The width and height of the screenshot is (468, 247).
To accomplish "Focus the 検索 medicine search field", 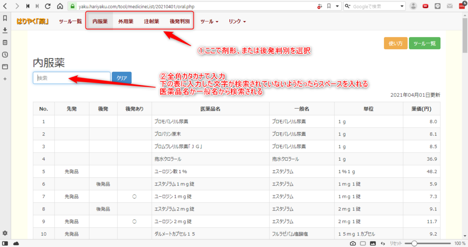I will tap(71, 78).
